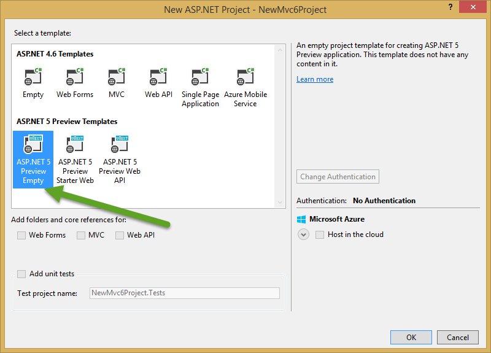Check the Web API core references checkbox
The image size is (491, 353).
[x=120, y=235]
